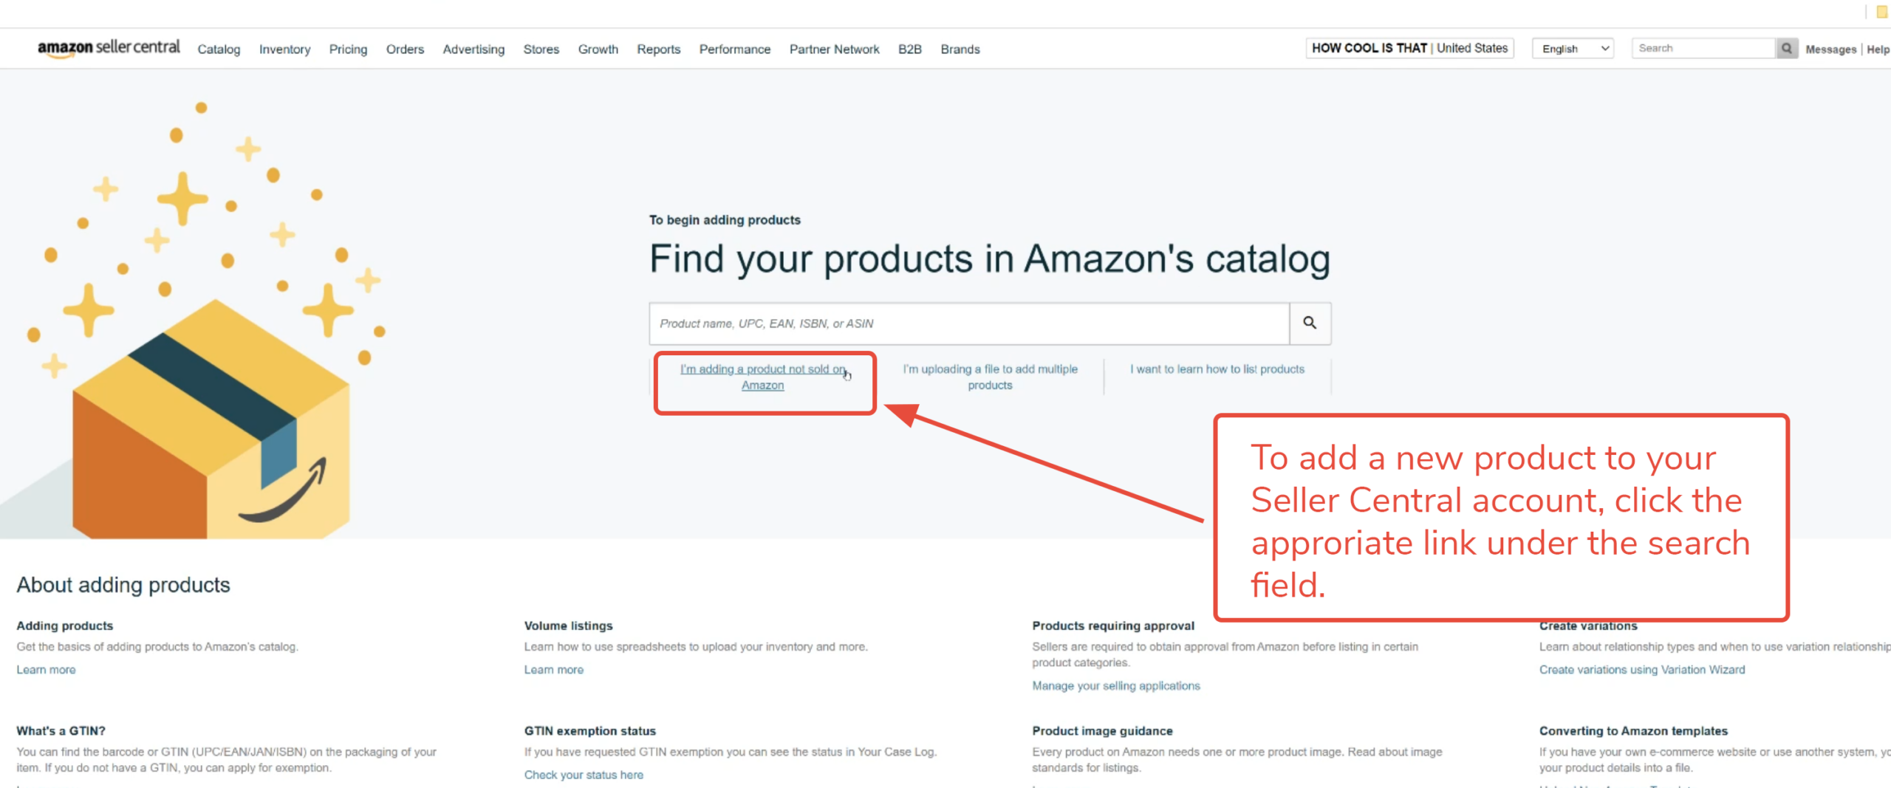Screen dimensions: 1891x788
Task: Click the catalog search magnifier button
Action: coord(1310,323)
